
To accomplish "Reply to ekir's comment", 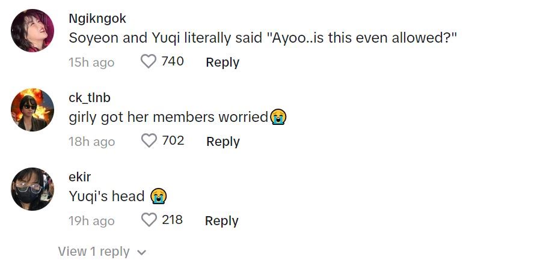I will pos(222,221).
